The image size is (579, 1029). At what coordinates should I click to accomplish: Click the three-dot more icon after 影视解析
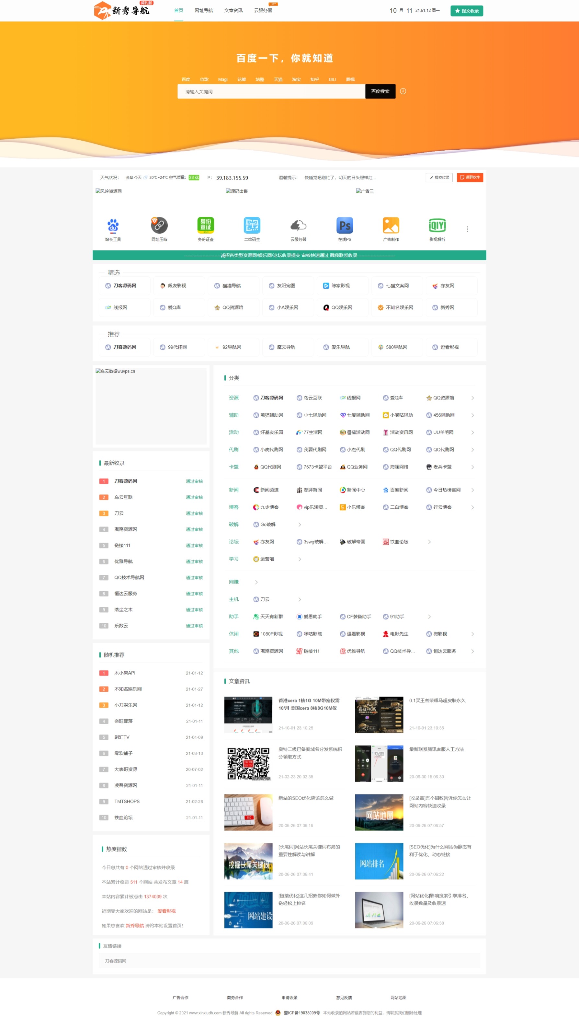467,229
